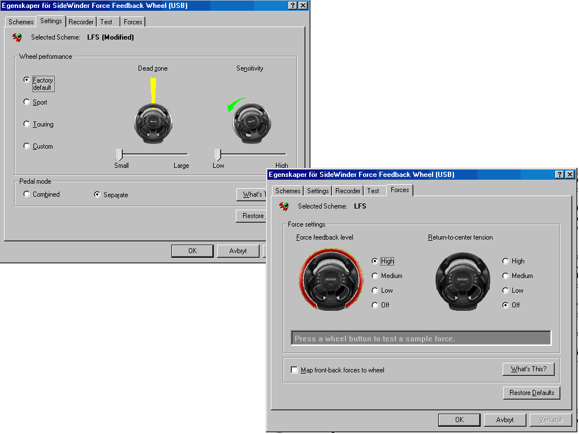Click the Sensitivity slider thumb

[218, 155]
